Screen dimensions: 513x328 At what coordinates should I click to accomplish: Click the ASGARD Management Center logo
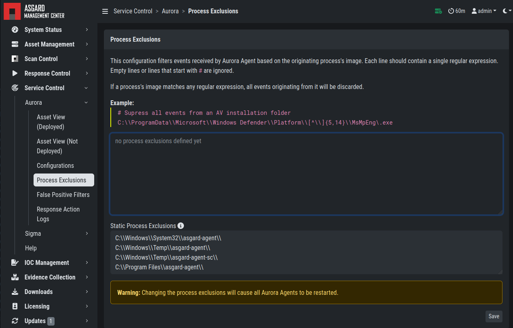(x=34, y=11)
